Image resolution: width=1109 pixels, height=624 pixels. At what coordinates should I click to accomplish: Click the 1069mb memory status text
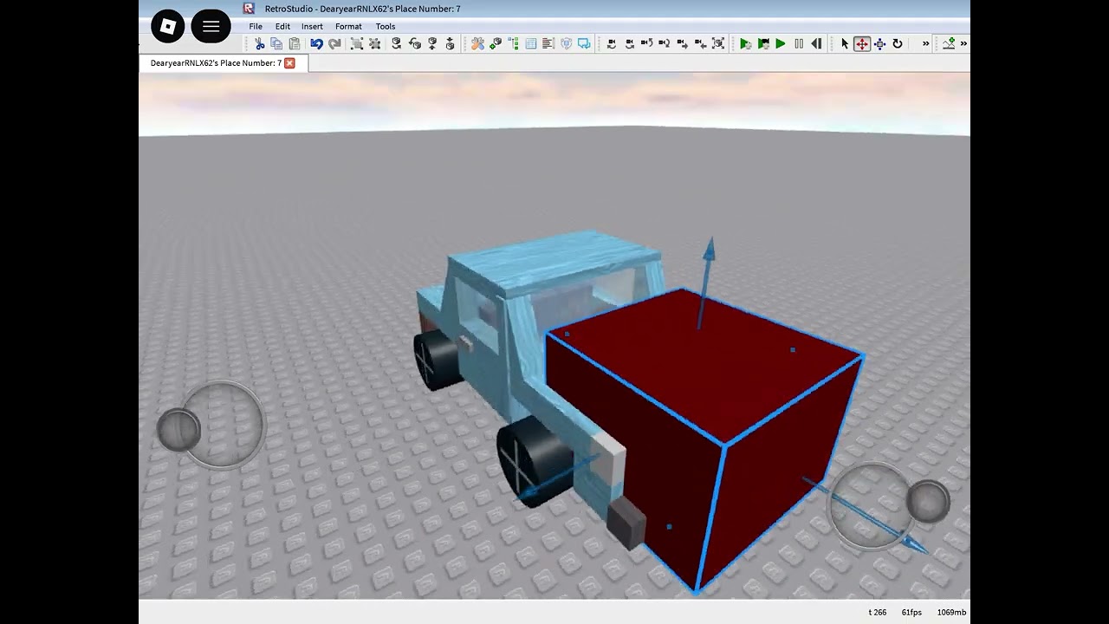tap(951, 613)
